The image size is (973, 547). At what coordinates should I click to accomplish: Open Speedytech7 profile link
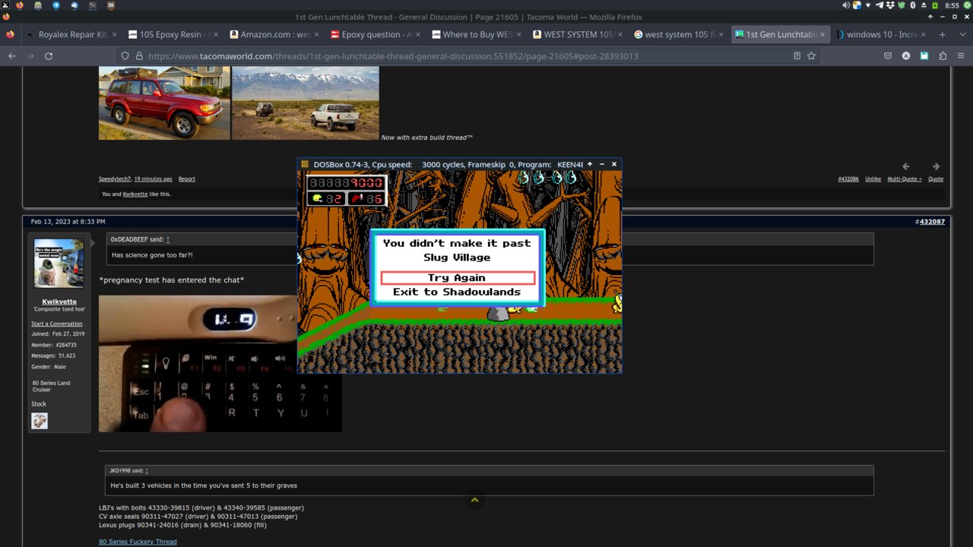(115, 179)
